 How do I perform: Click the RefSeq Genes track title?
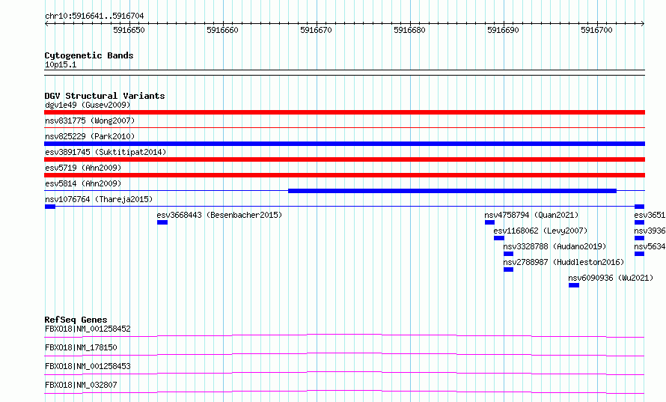(x=76, y=320)
